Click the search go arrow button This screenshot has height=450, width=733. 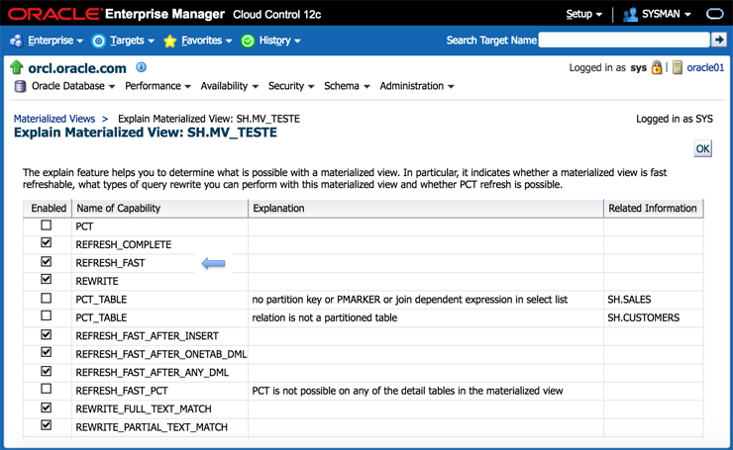pyautogui.click(x=719, y=40)
